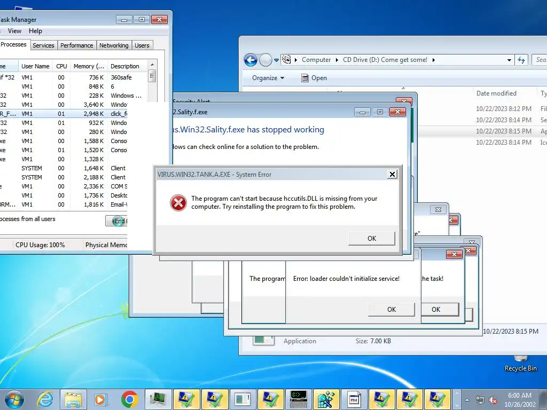Go back in the Explorer window
Viewport: 547px width, 410px height.
click(251, 60)
